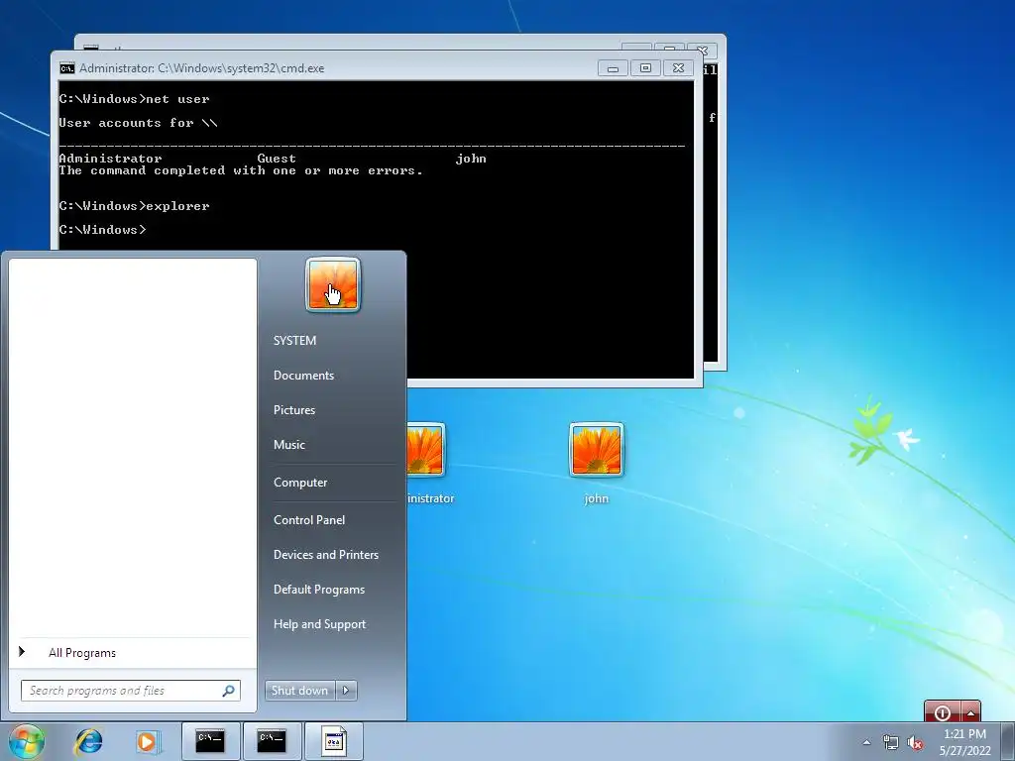This screenshot has height=761, width=1015.
Task: Click the search magnifier icon
Action: point(229,691)
